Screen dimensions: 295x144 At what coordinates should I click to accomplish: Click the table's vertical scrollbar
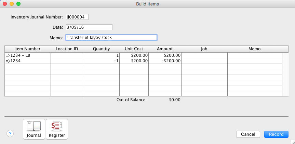pyautogui.click(x=285, y=74)
